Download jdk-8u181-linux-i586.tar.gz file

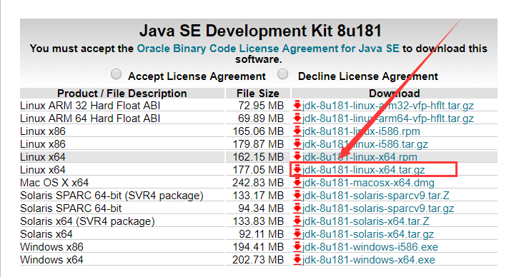coord(365,144)
